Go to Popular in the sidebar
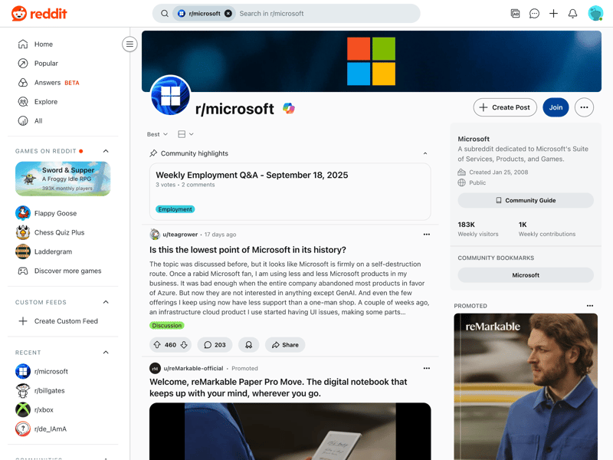The image size is (613, 460). coord(46,64)
